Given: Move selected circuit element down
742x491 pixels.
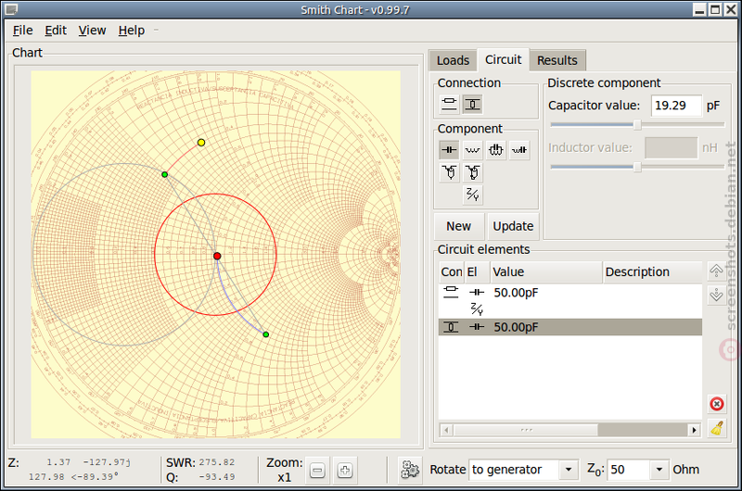Looking at the screenshot, I should click(716, 295).
